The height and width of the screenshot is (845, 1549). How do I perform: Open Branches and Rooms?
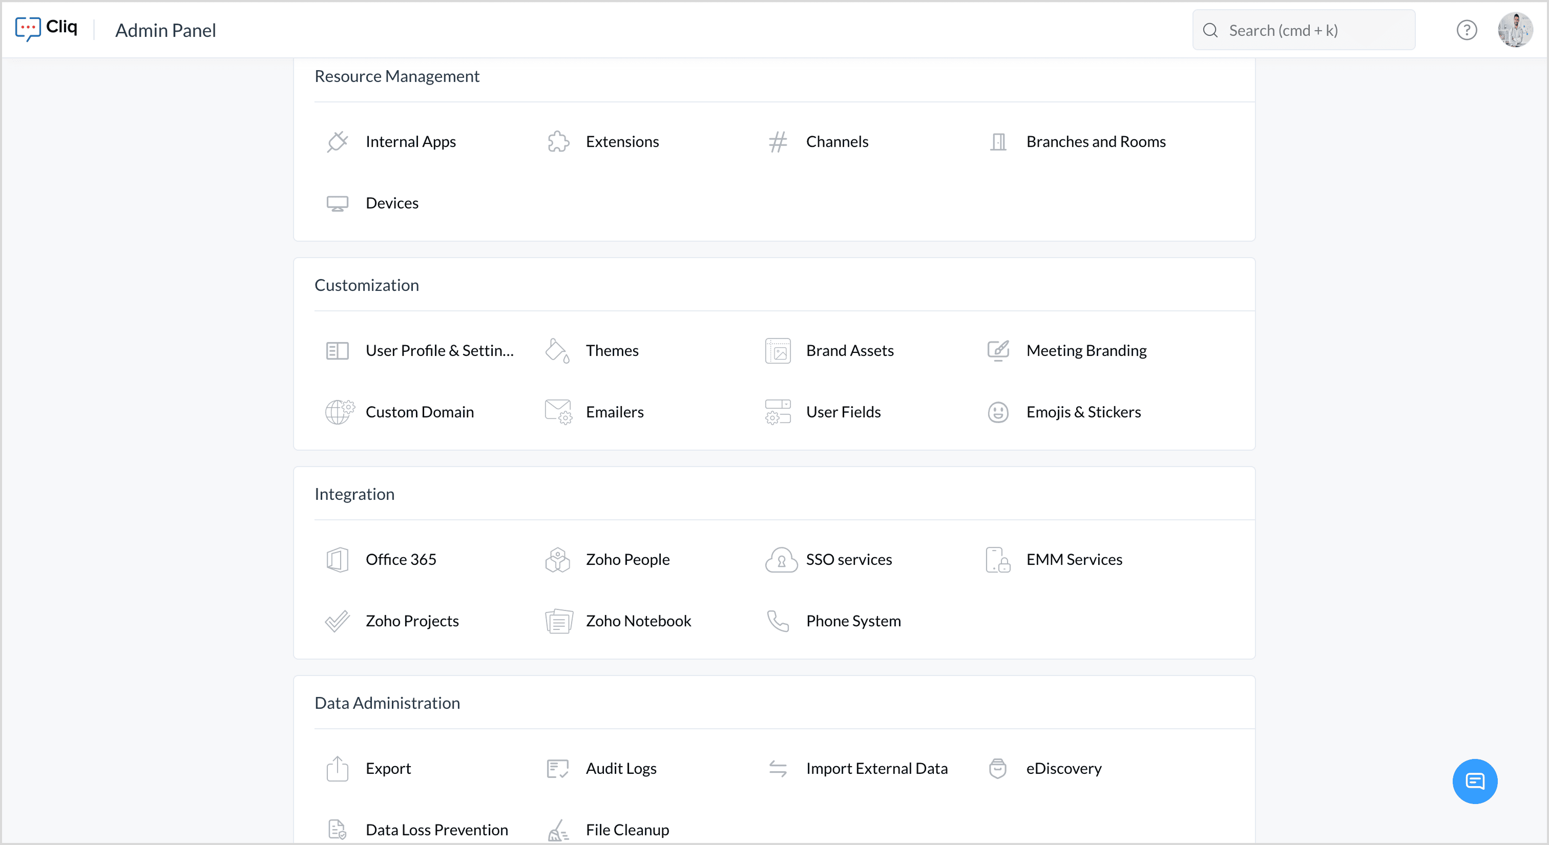click(1096, 142)
